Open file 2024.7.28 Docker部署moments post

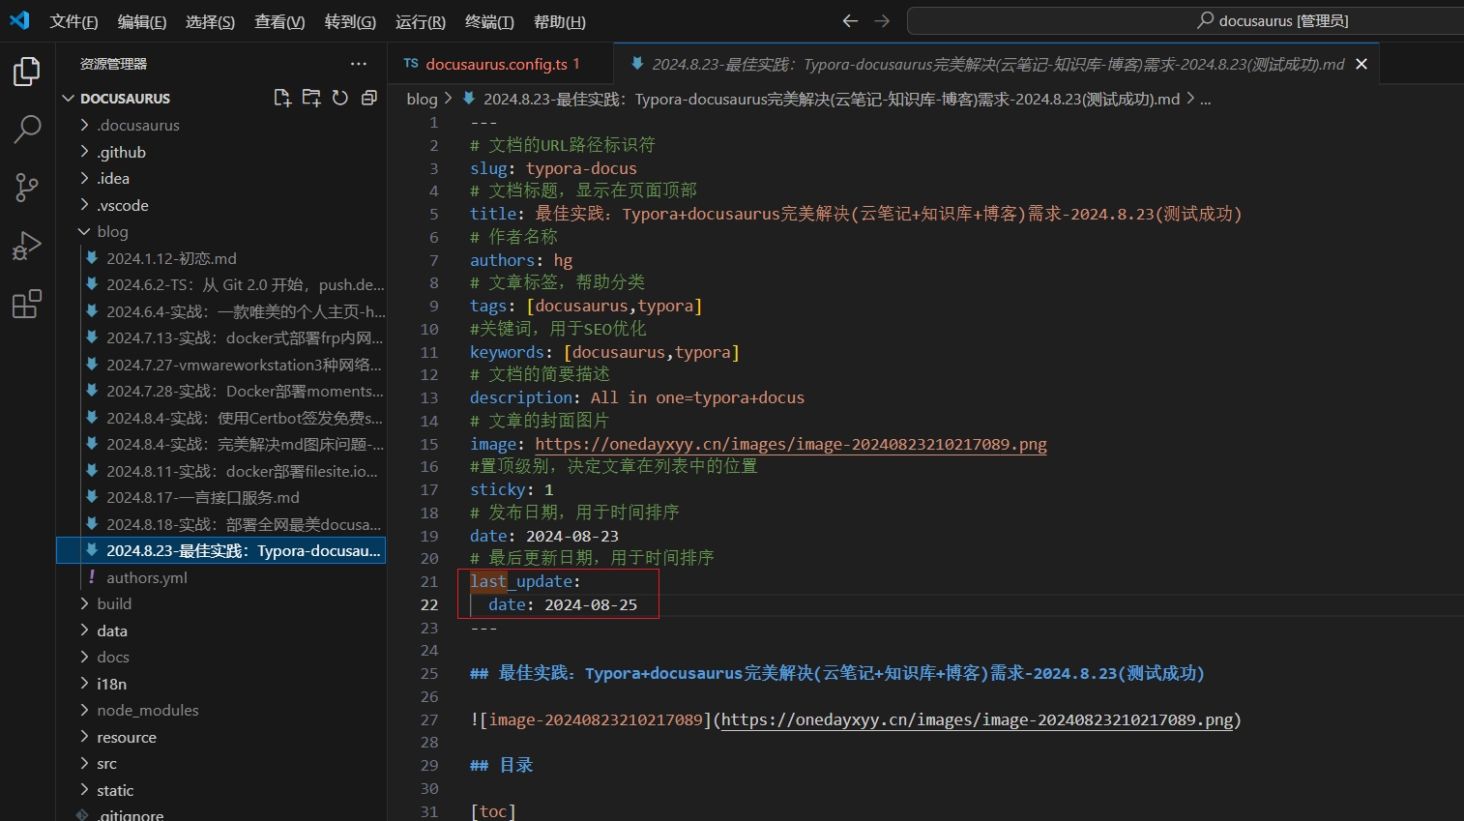pos(221,391)
